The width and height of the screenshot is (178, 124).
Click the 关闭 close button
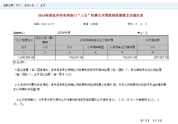157,120
